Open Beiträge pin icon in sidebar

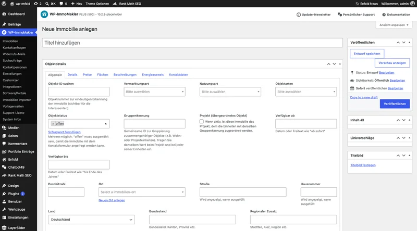(4, 24)
